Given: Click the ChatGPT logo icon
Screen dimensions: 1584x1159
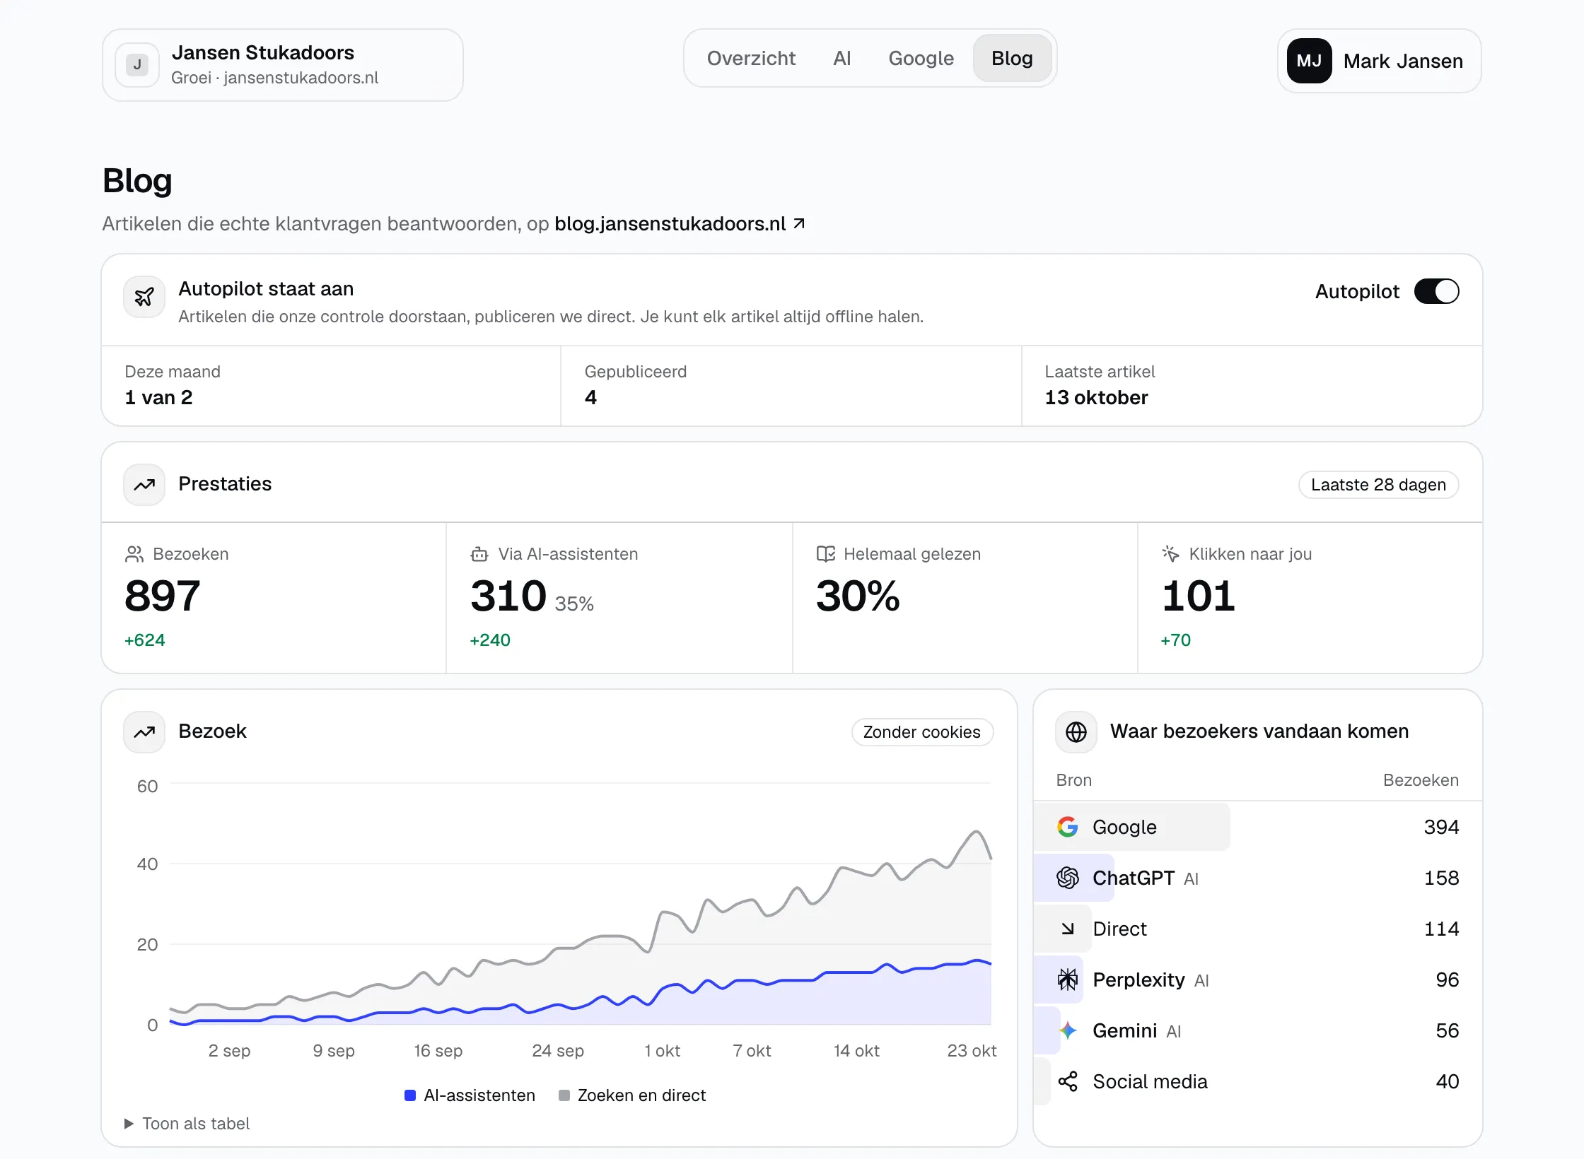Looking at the screenshot, I should click(1068, 878).
